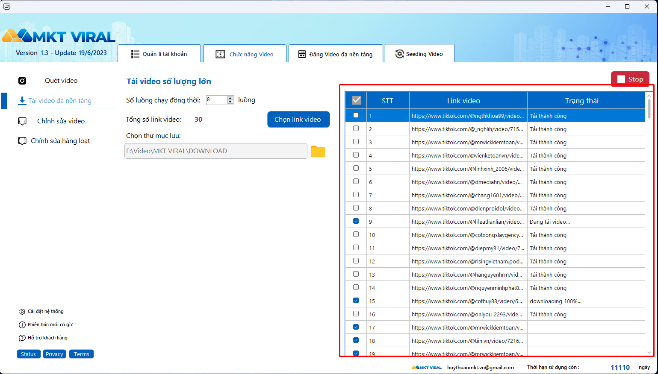This screenshot has height=374, width=658.
Task: Open Chỉnh sửa video in sidebar
Action: coord(61,121)
